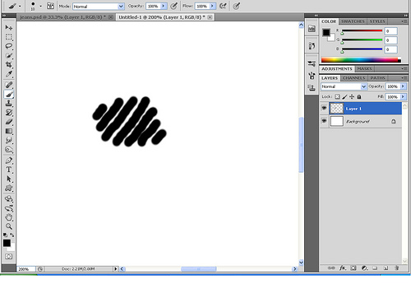Create new adjustment layer
Screen dimensions: 411x298
(364, 268)
